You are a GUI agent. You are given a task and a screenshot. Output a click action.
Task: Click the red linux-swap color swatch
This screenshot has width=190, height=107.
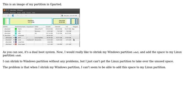[16, 44]
